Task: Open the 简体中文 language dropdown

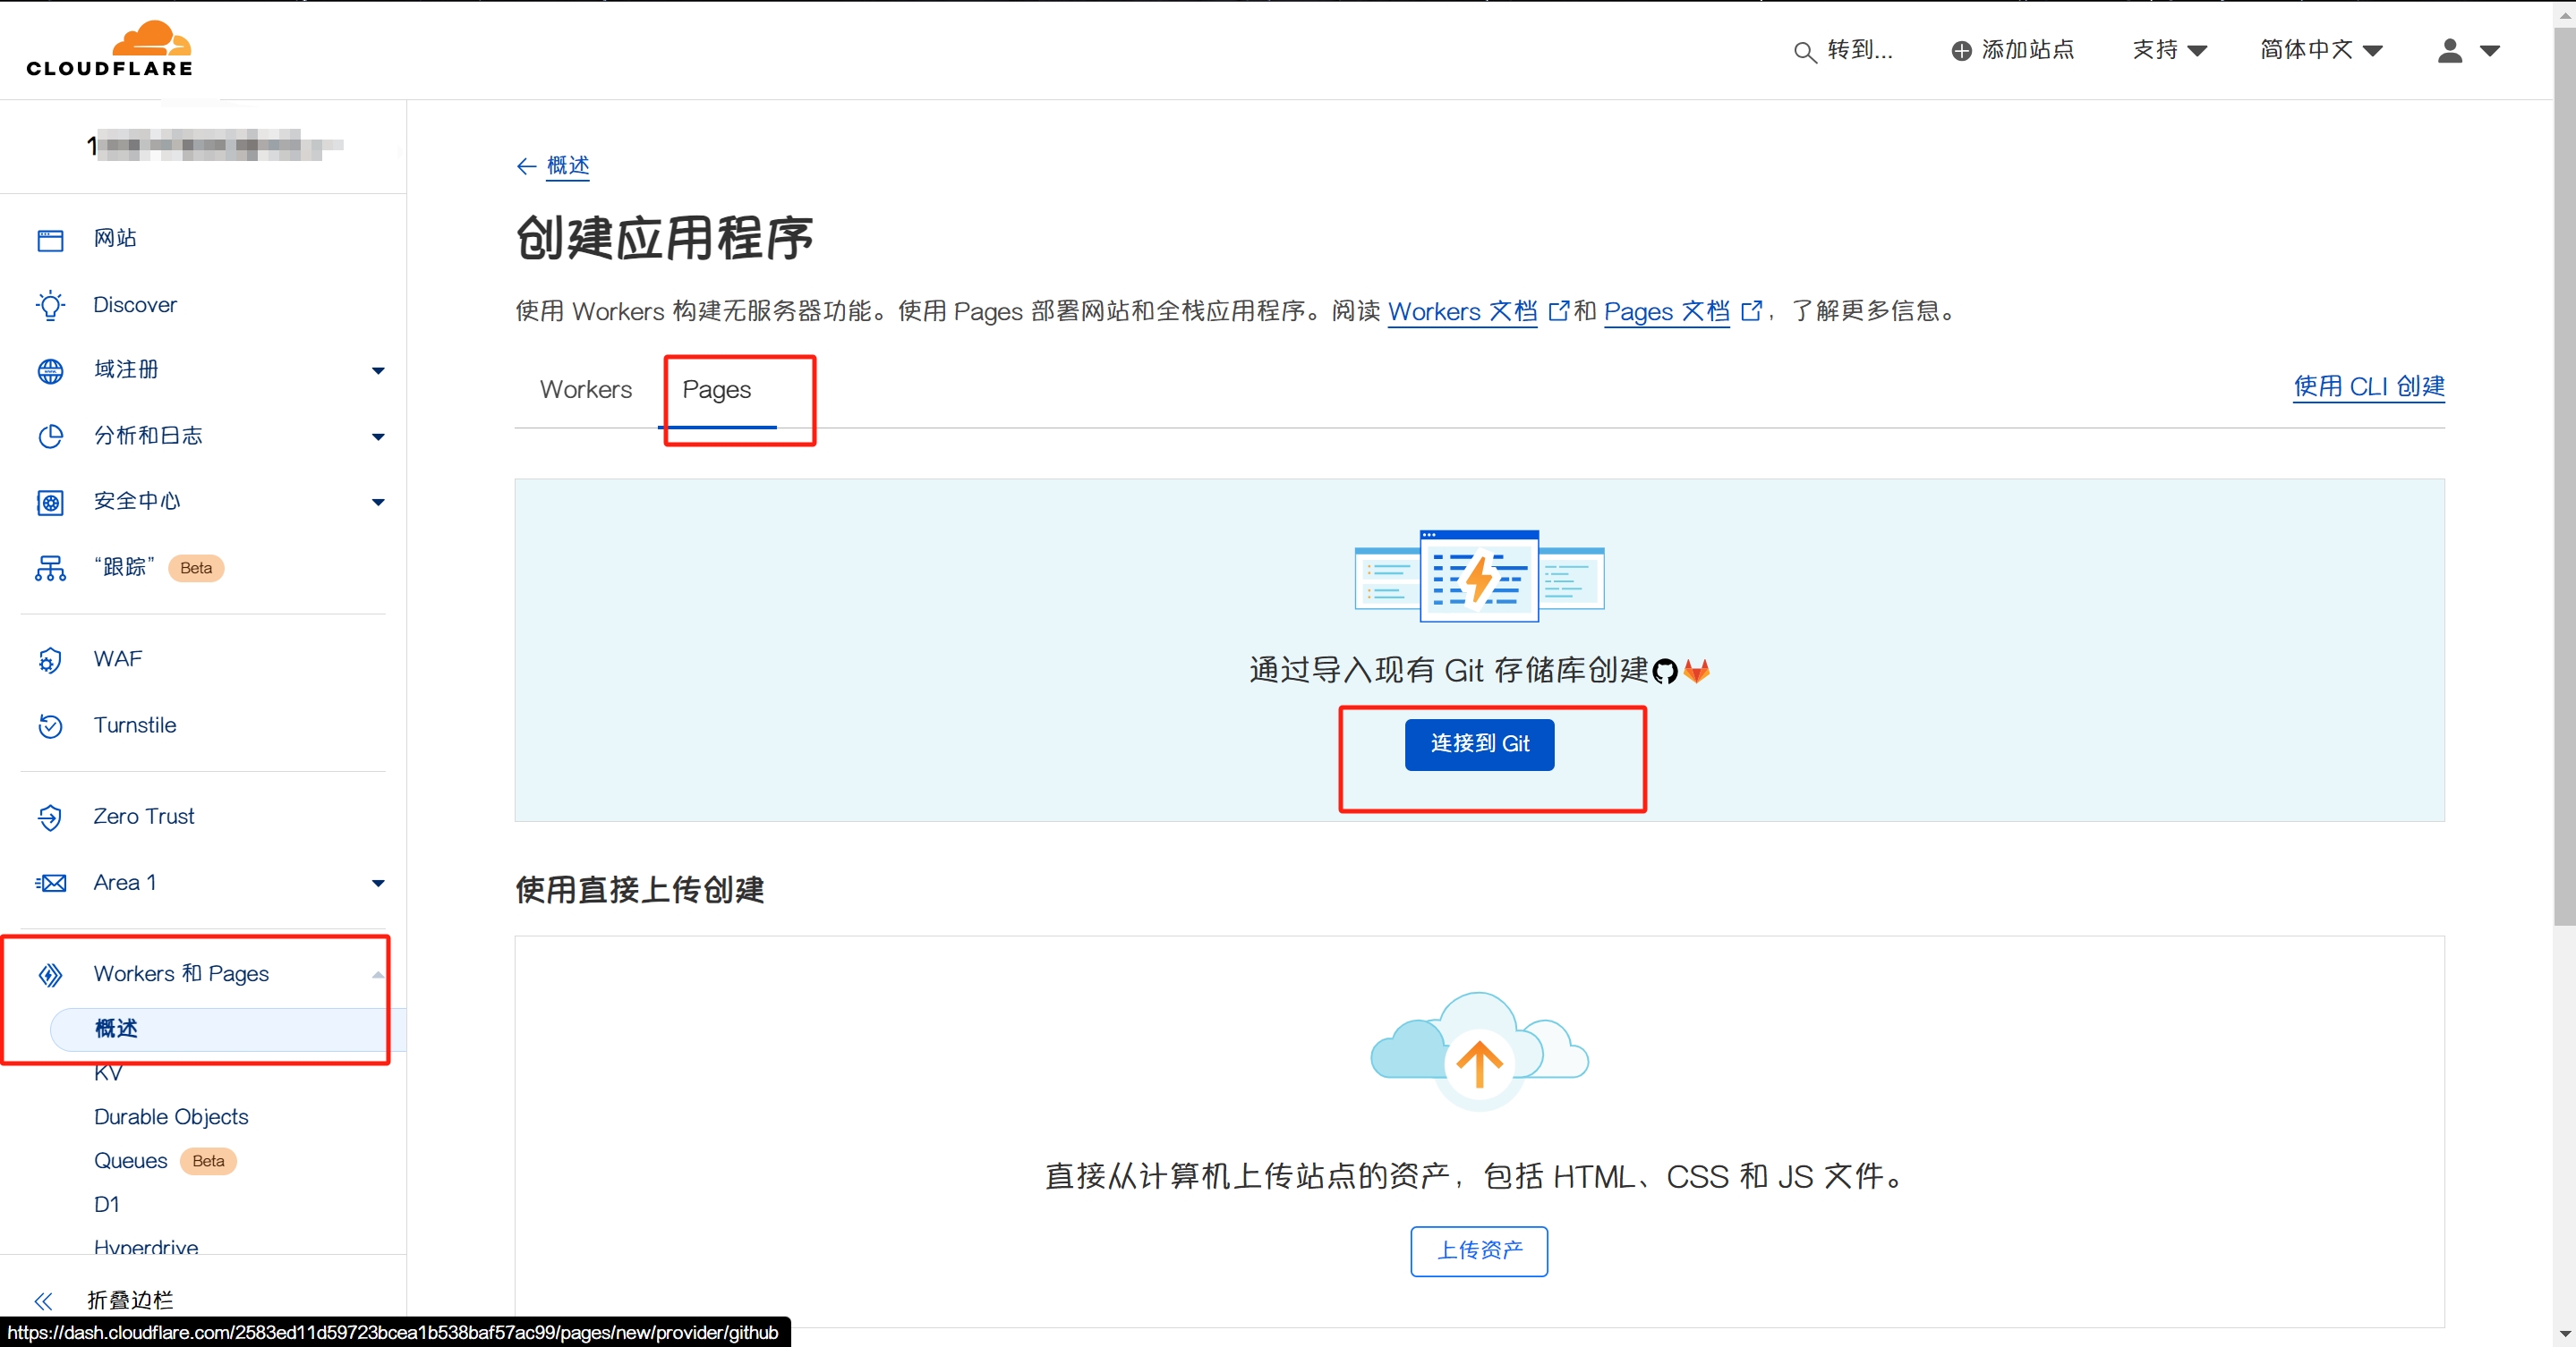Action: [x=2321, y=50]
